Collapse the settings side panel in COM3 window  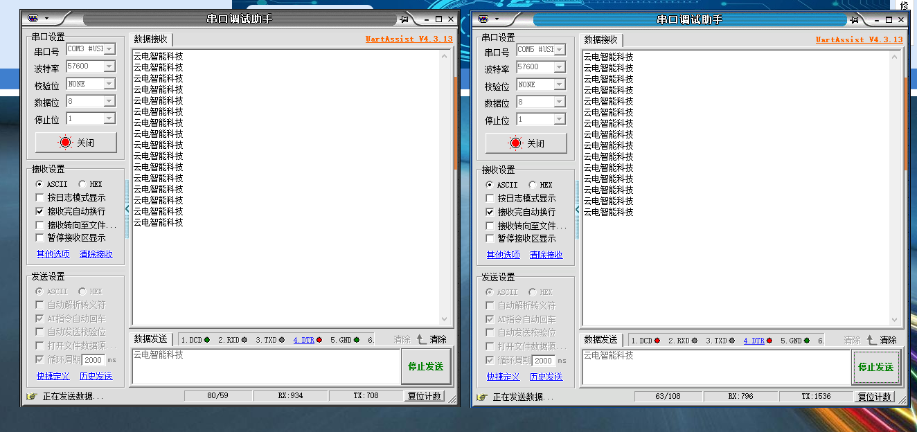pyautogui.click(x=127, y=208)
